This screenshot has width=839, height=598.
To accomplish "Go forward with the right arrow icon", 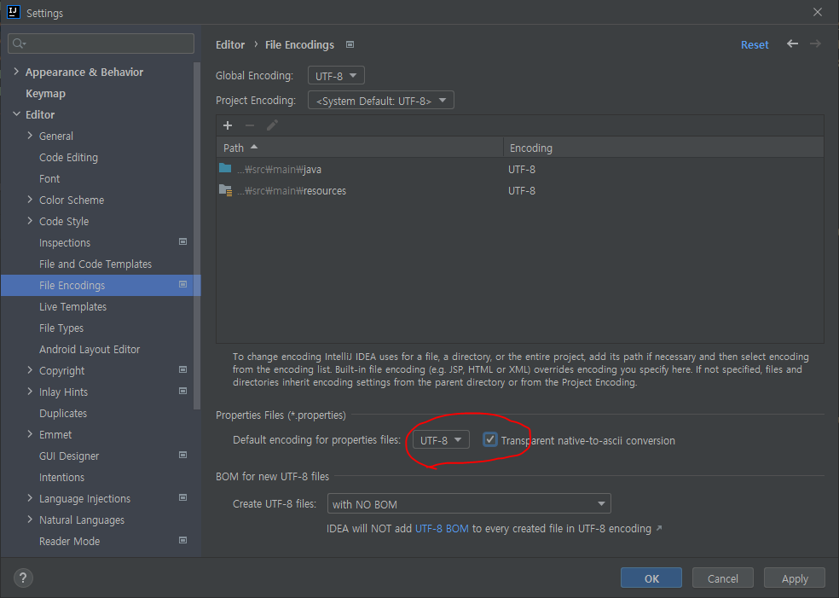I will coord(815,44).
